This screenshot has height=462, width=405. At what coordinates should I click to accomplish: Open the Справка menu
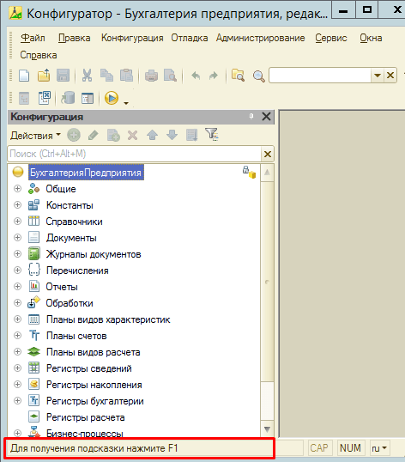[x=39, y=55]
